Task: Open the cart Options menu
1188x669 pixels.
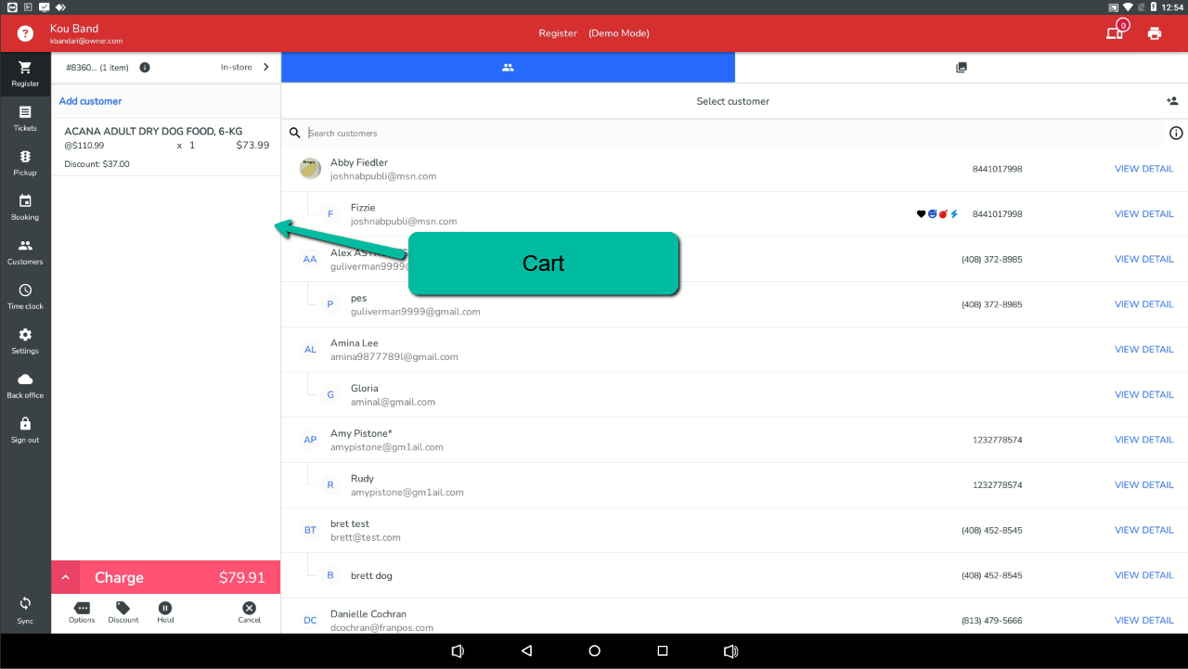Action: point(82,611)
